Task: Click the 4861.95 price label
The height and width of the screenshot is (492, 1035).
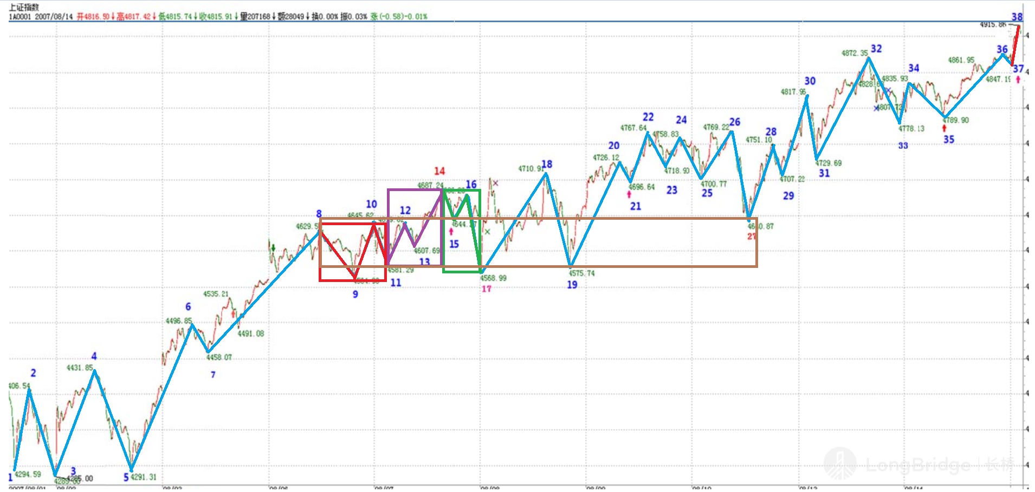Action: point(961,60)
